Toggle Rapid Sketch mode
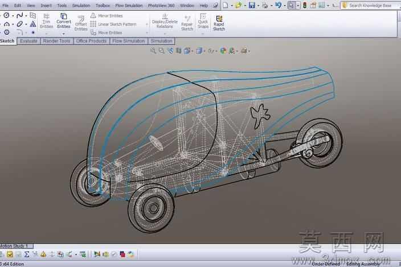Image resolution: width=401 pixels, height=267 pixels. [x=219, y=23]
